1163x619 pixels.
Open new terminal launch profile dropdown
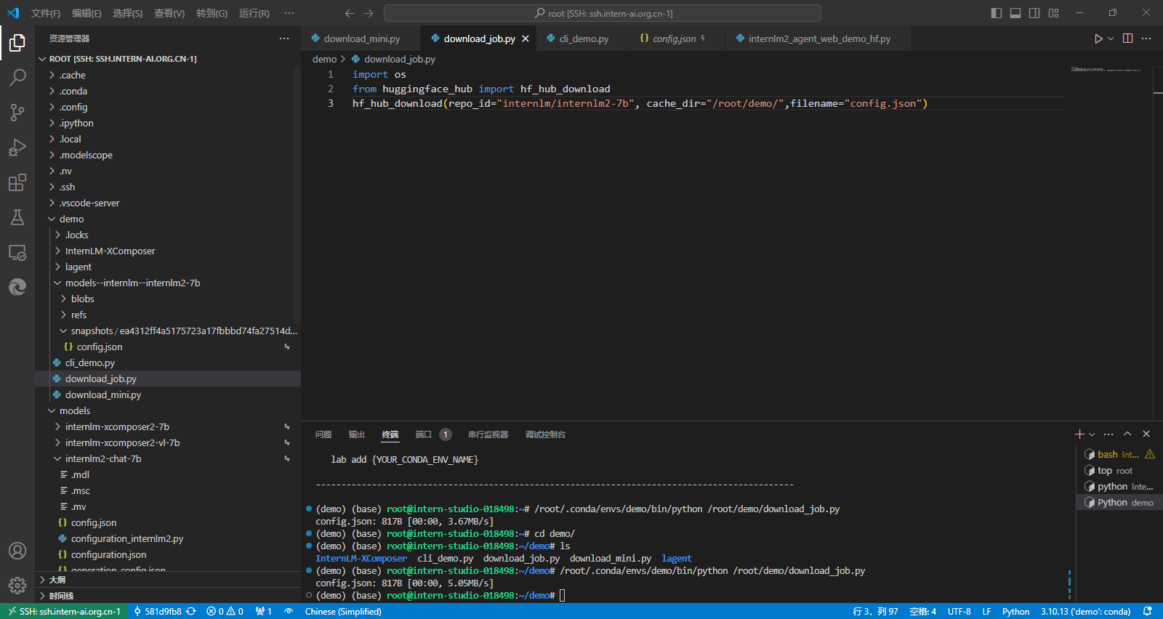coord(1092,434)
